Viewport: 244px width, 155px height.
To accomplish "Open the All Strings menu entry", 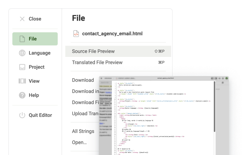I will point(83,131).
